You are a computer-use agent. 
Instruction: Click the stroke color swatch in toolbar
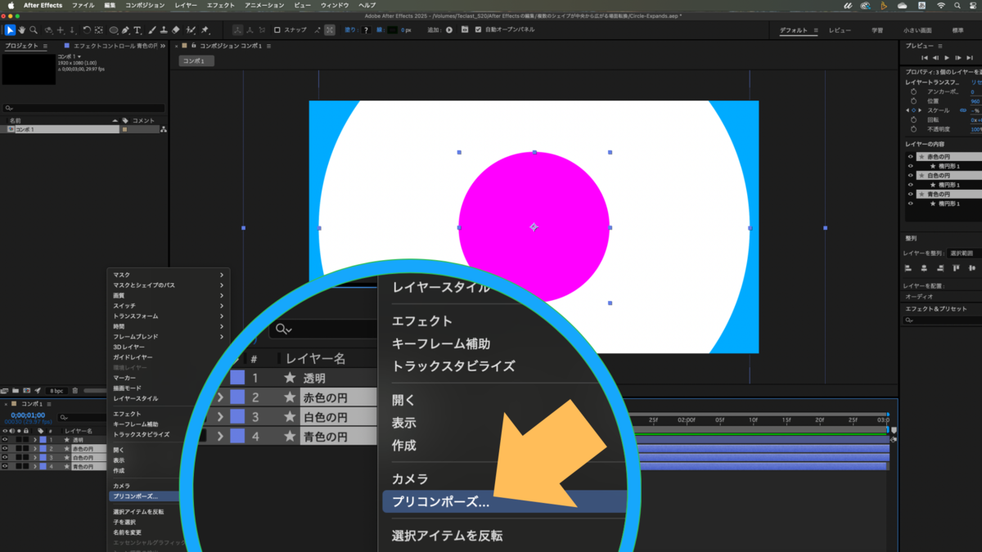(x=393, y=30)
